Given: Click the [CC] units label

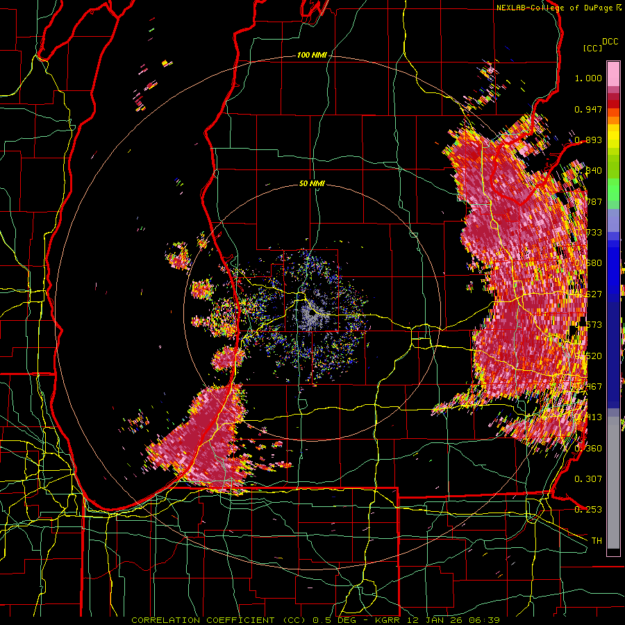Looking at the screenshot, I should pos(592,48).
